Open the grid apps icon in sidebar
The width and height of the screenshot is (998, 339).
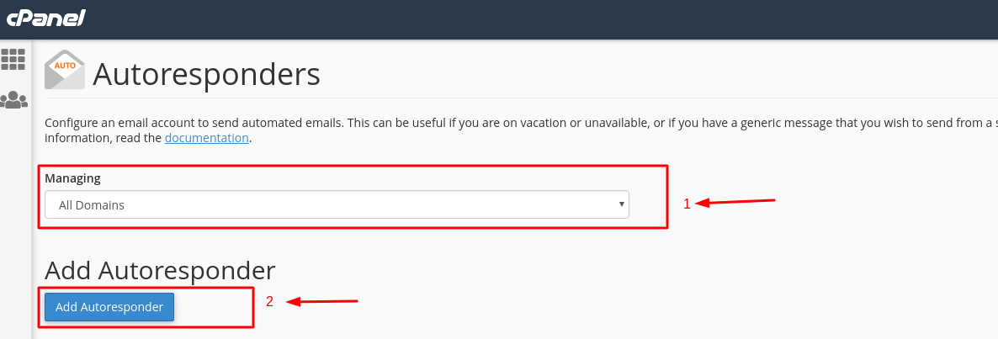(13, 59)
